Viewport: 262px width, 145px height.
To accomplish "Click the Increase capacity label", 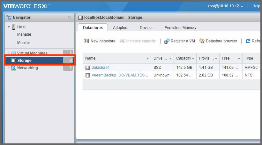I will (141, 41).
